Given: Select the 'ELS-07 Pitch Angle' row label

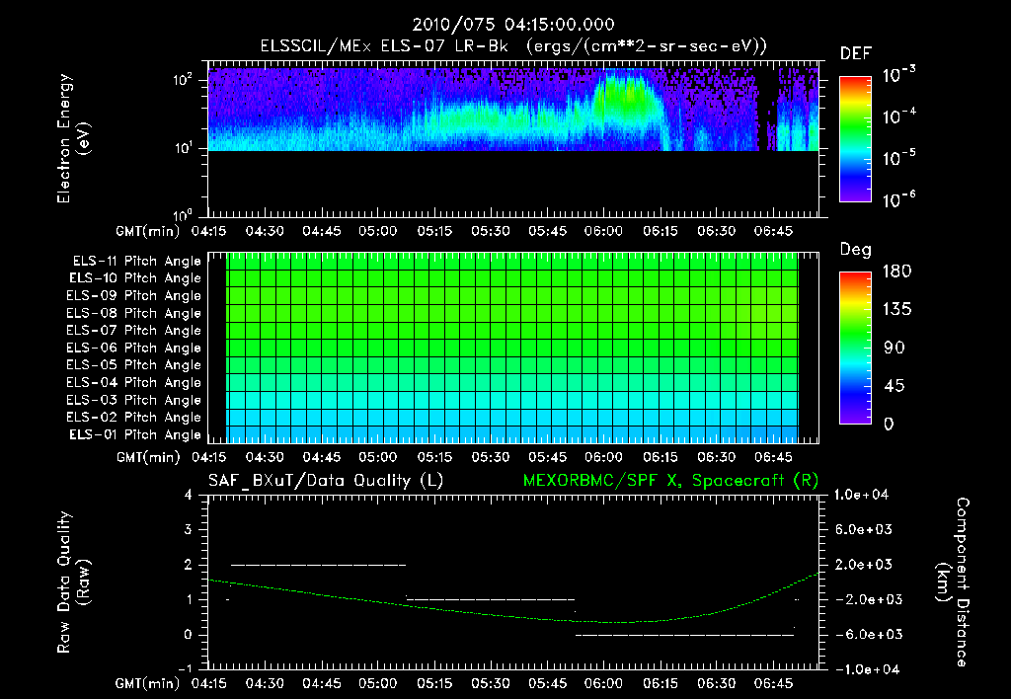Looking at the screenshot, I should [x=134, y=331].
